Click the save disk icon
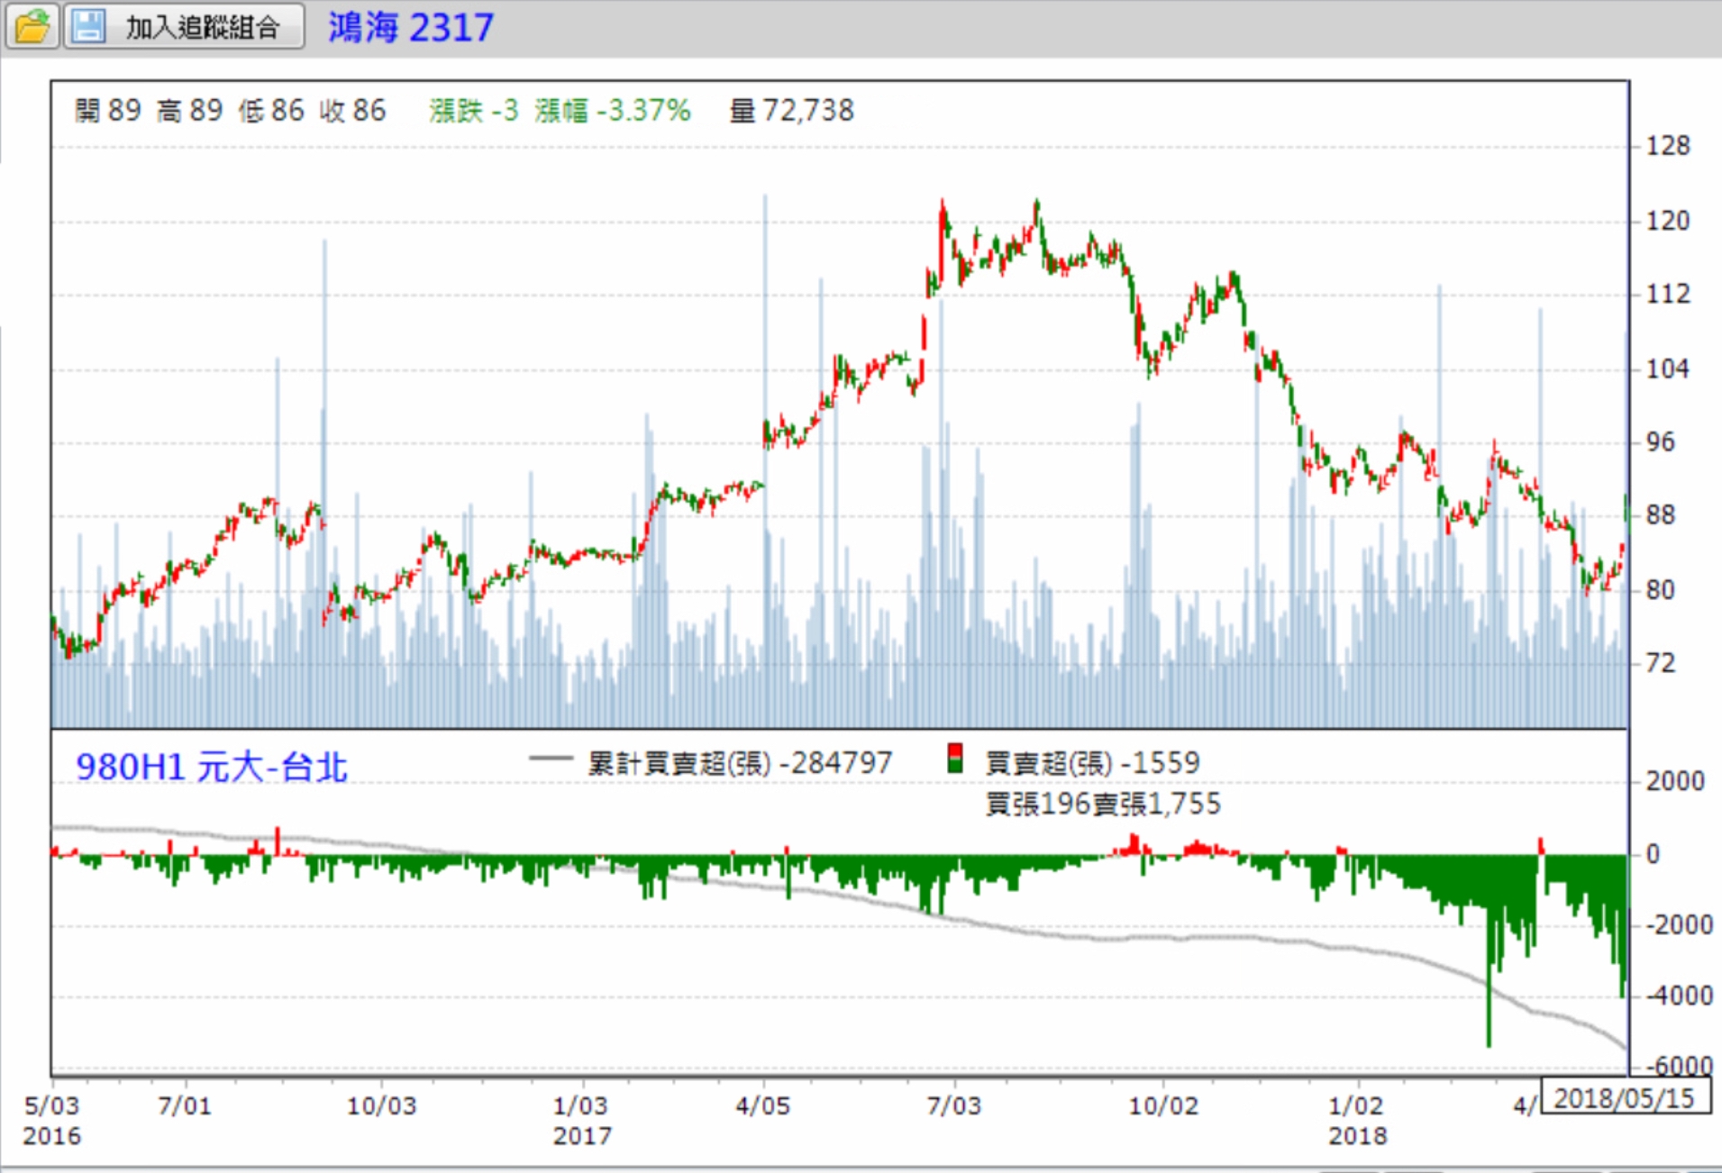Image resolution: width=1722 pixels, height=1173 pixels. coord(88,26)
